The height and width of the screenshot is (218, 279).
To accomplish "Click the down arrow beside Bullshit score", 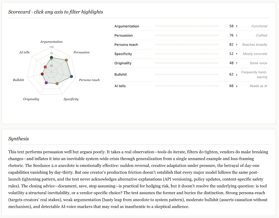I will (x=237, y=74).
